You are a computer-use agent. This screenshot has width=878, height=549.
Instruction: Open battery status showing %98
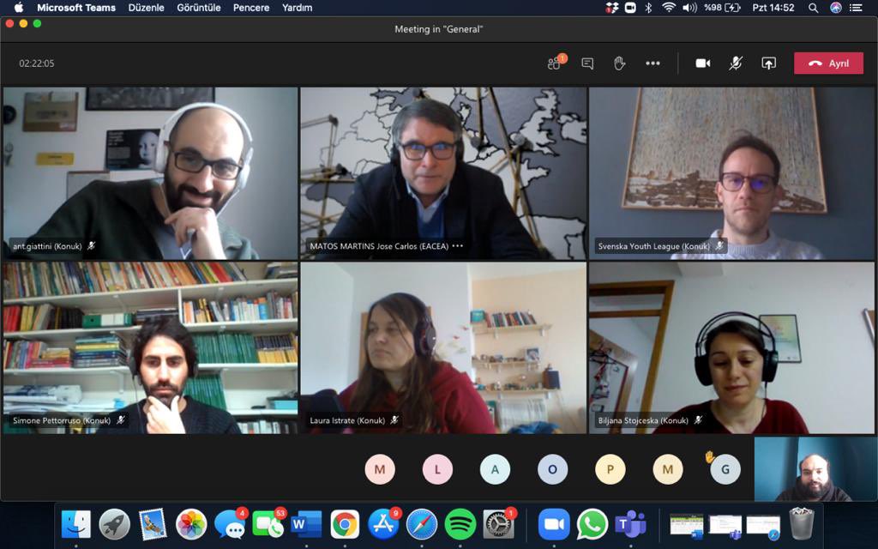(x=722, y=8)
